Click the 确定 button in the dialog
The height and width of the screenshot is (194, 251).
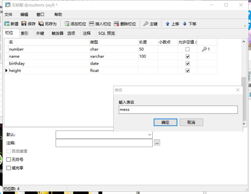pos(165,122)
